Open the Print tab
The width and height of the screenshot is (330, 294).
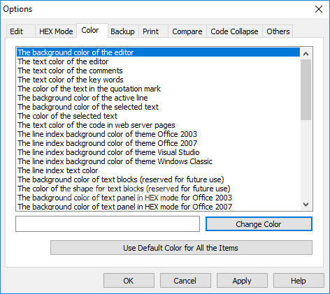153,31
